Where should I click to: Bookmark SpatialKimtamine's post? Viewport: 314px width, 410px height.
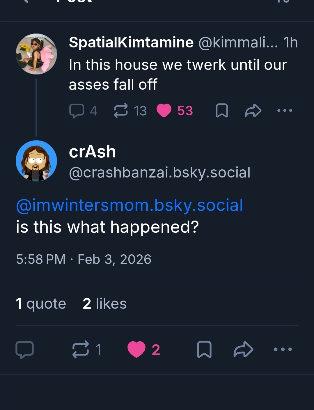pyautogui.click(x=222, y=111)
